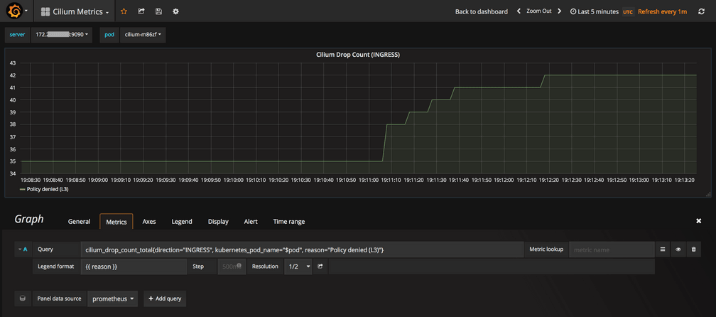The image size is (716, 317).
Task: Shift time range forward with right chevron
Action: (x=560, y=11)
